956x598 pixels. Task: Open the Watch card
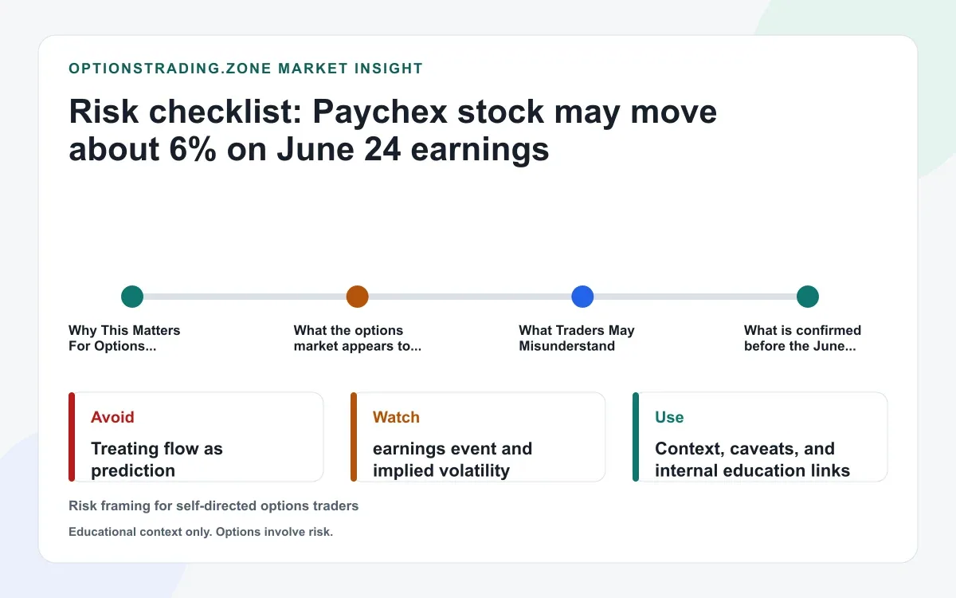pyautogui.click(x=478, y=437)
